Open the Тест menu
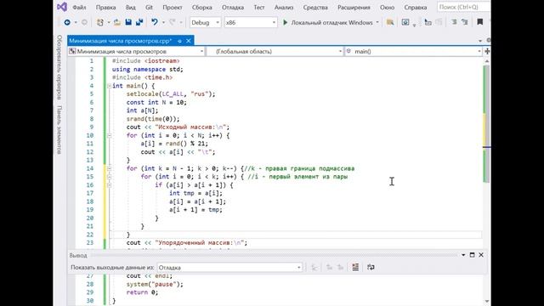Viewport: 544px width, 306px height. (x=258, y=8)
